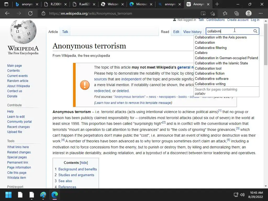Image resolution: width=268 pixels, height=201 pixels.
Task: Click the Create account link
Action: [x=238, y=20]
